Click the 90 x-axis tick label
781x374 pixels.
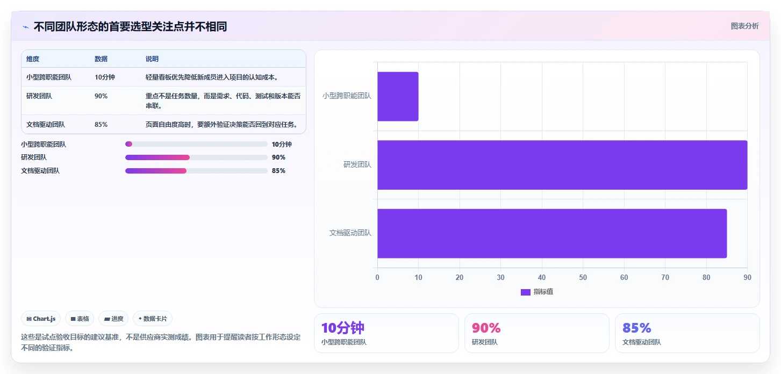(747, 277)
